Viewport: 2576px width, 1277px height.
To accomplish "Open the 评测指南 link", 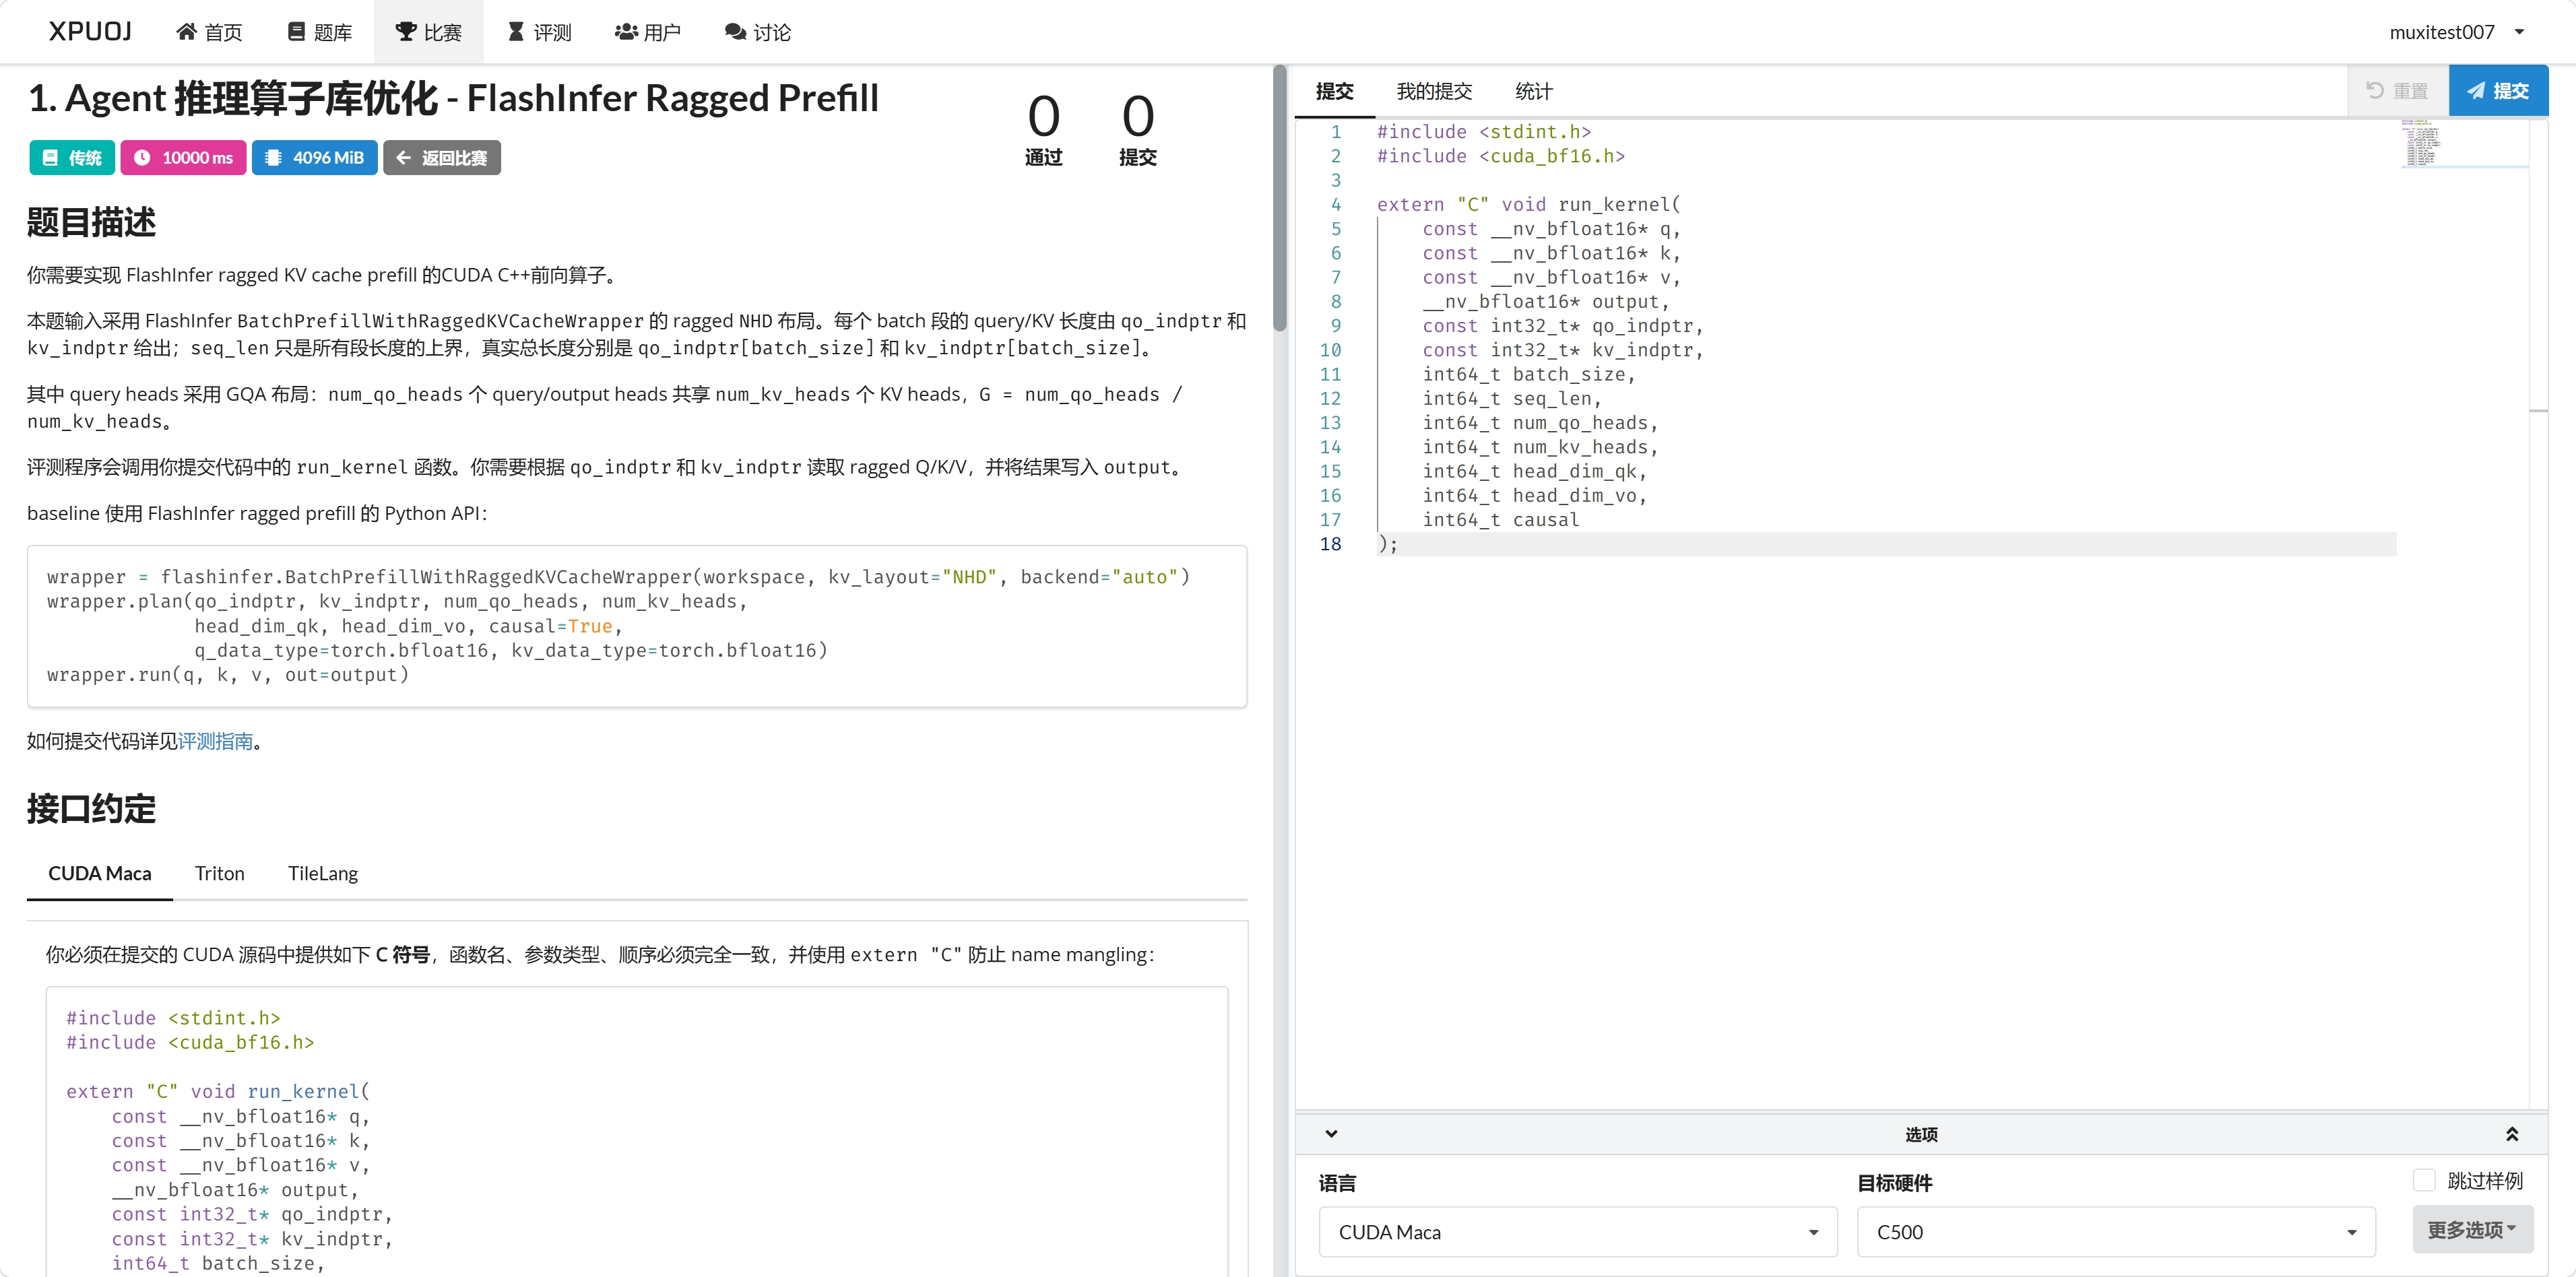I will point(215,741).
